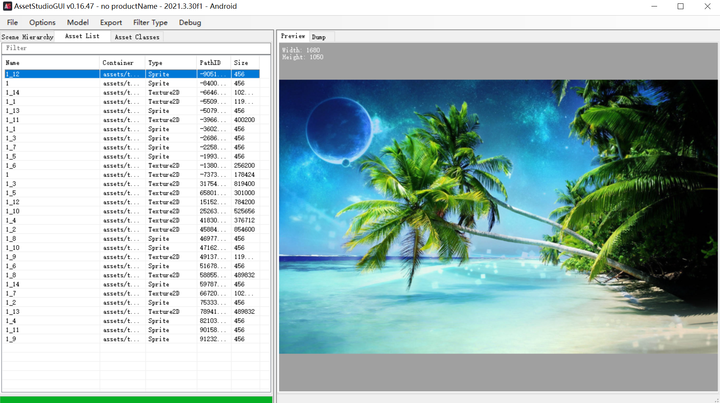
Task: Select the 1_14 Texture2D asset row
Action: click(132, 92)
